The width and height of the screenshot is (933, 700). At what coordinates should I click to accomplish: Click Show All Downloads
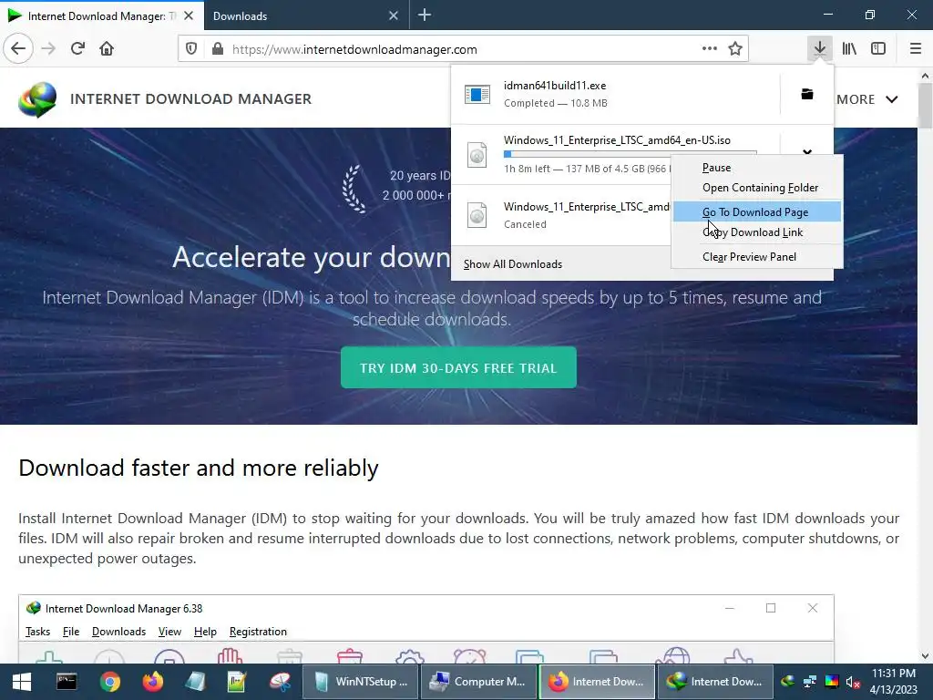[512, 263]
